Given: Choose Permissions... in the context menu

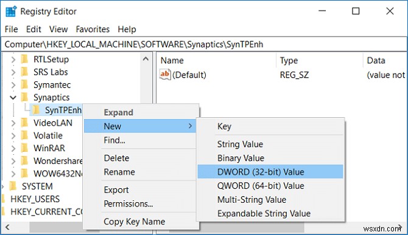Looking at the screenshot, I should coord(139,203).
